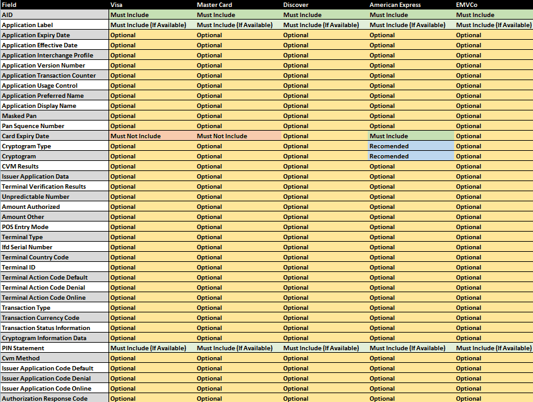Select the Recomended cell in Cryptogram row
Screen dimensions: 533x402
coord(411,156)
